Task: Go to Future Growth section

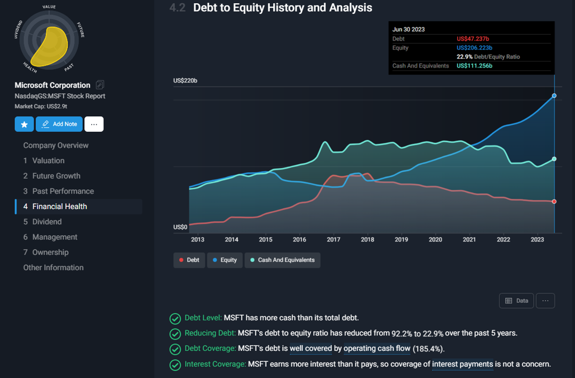Action: point(52,176)
